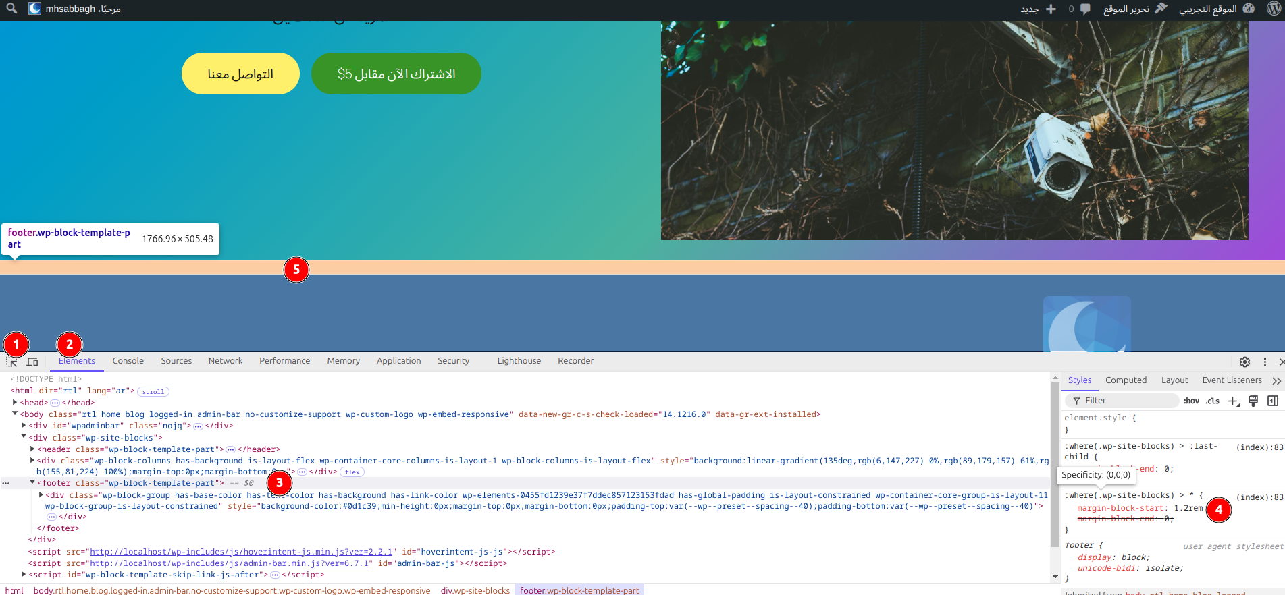The height and width of the screenshot is (595, 1285).
Task: Select the Memory tab
Action: [x=344, y=361]
